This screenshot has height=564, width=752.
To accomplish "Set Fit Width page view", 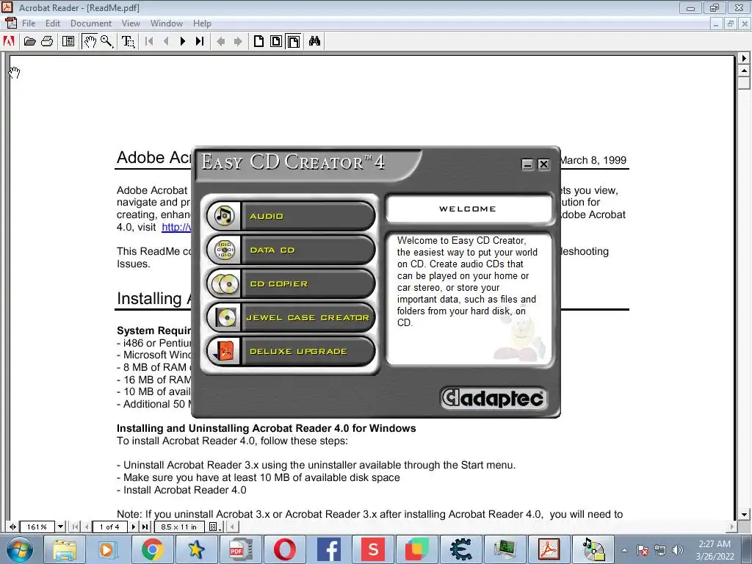I will pyautogui.click(x=294, y=41).
